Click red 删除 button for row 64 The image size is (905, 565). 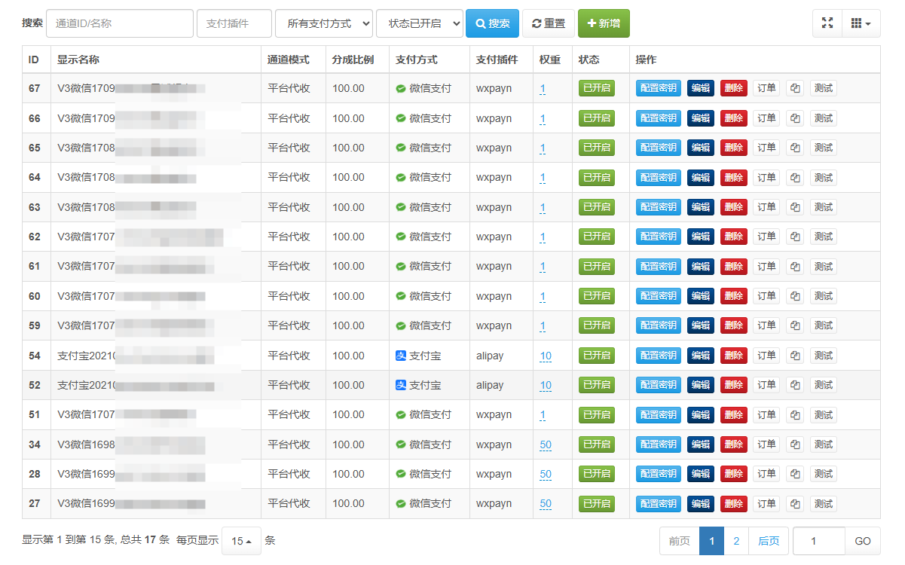pyautogui.click(x=734, y=178)
